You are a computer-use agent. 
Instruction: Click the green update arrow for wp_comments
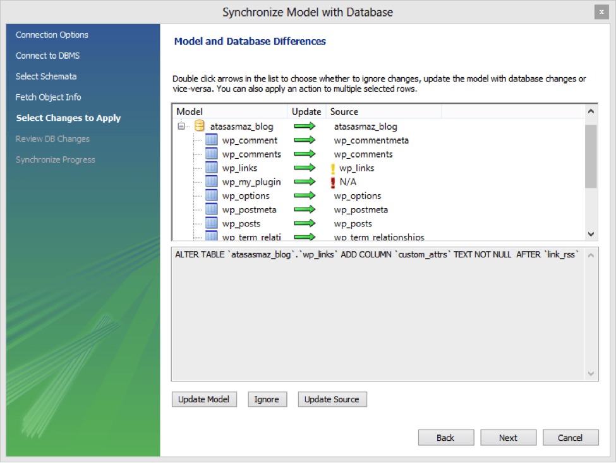tap(305, 154)
